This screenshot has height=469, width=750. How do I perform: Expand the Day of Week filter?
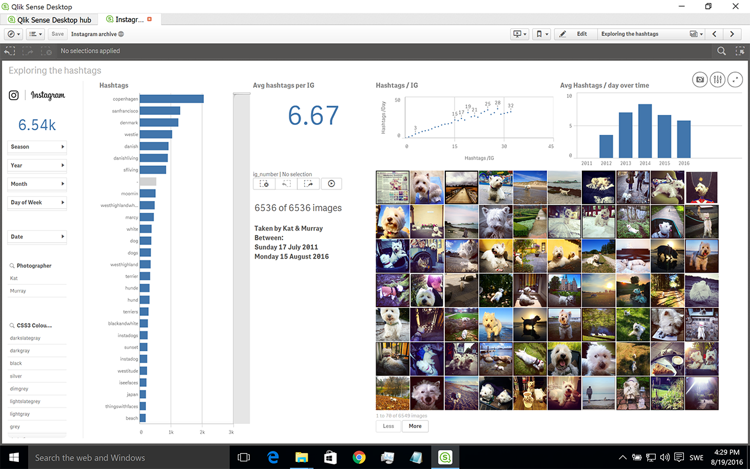pyautogui.click(x=37, y=202)
